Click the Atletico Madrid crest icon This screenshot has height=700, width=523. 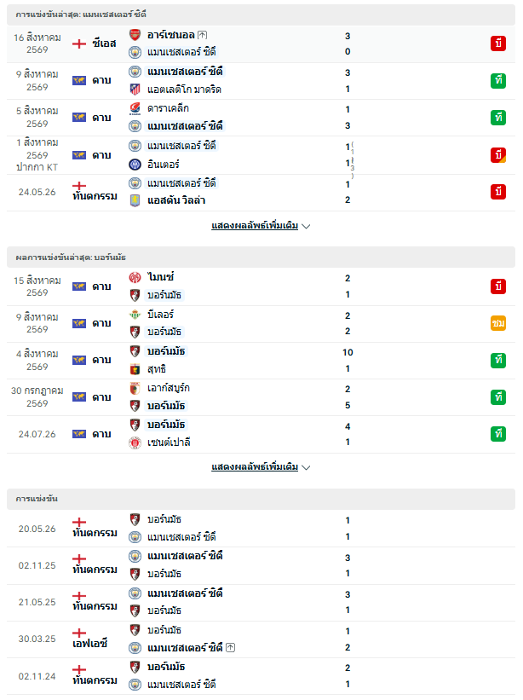(135, 90)
